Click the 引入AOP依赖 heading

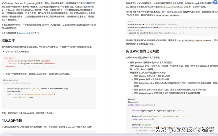click(12, 121)
